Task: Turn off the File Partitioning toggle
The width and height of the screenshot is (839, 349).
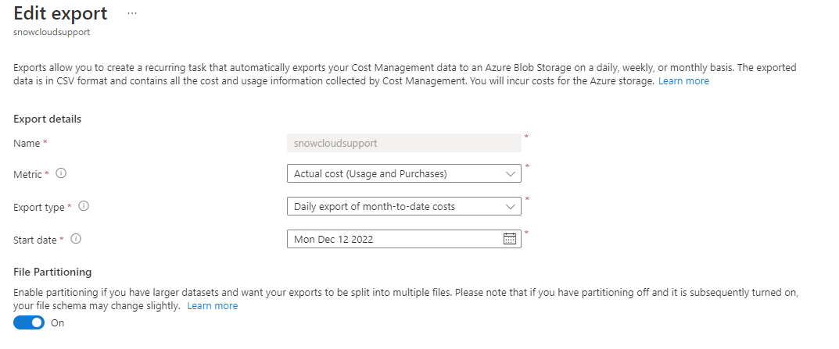Action: tap(29, 322)
